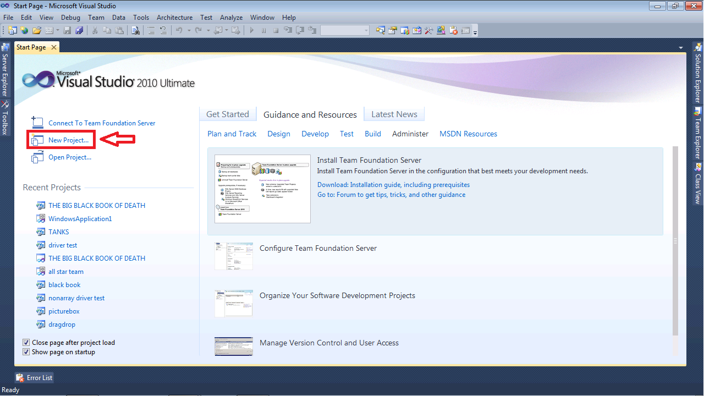704x396 pixels.
Task: Click the Find in Files binoculars icon
Action: pos(135,30)
